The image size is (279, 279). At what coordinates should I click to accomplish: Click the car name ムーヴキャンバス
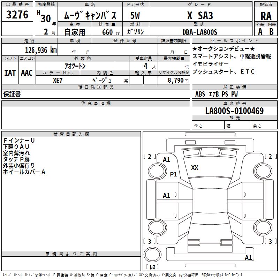90,15
